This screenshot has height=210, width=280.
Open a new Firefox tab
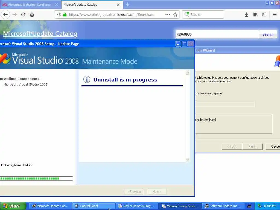point(127,5)
